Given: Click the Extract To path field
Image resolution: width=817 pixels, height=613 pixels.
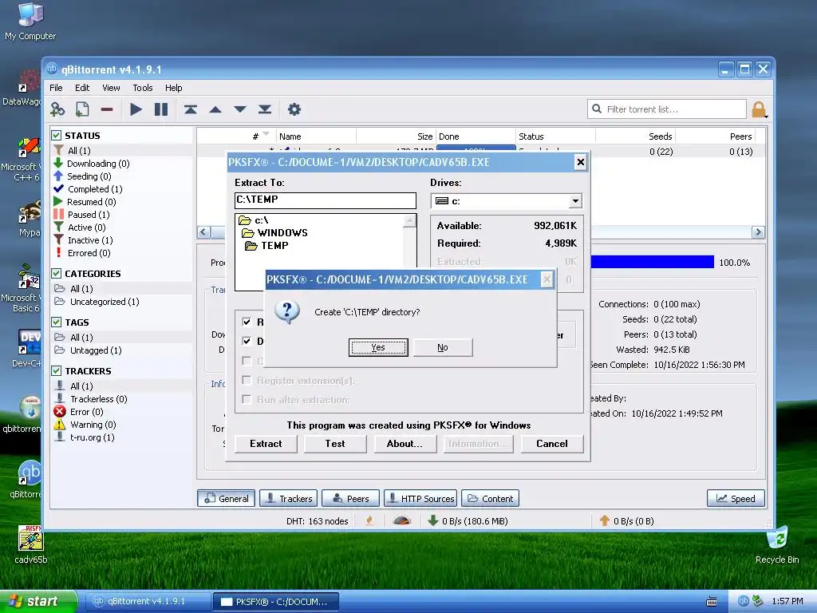Looking at the screenshot, I should pos(326,200).
